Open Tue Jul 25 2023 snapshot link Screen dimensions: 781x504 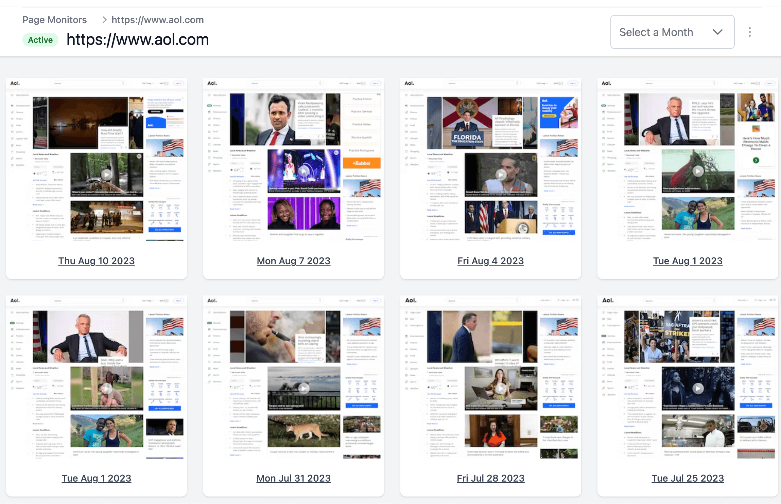tap(688, 478)
